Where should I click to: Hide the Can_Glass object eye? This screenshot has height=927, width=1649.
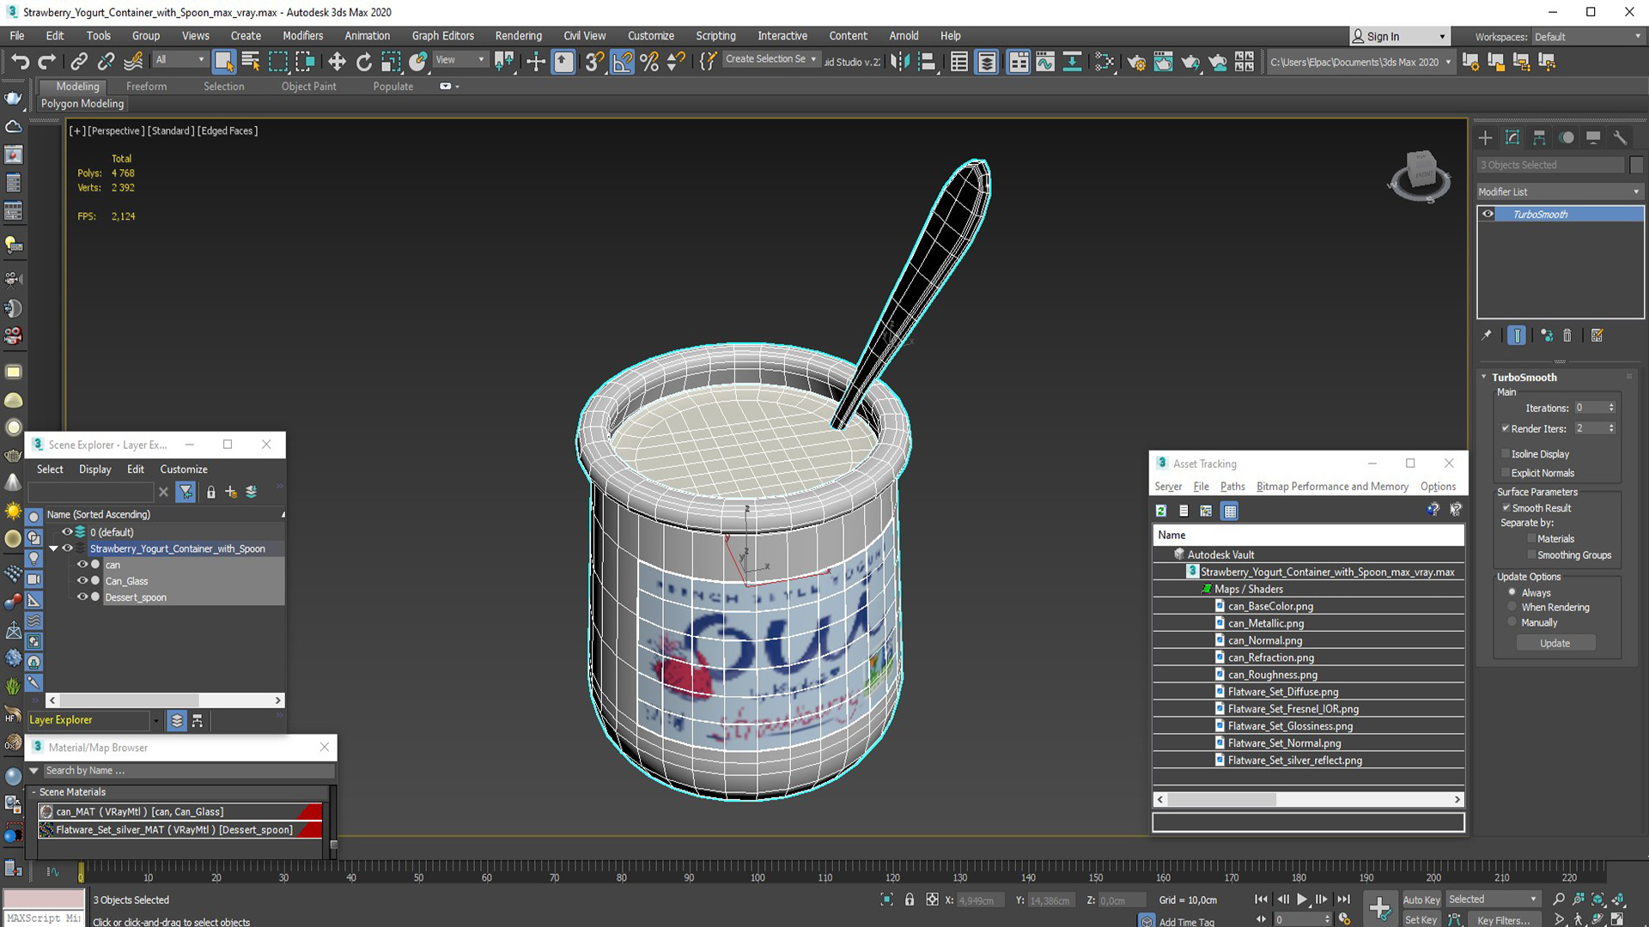pos(82,580)
